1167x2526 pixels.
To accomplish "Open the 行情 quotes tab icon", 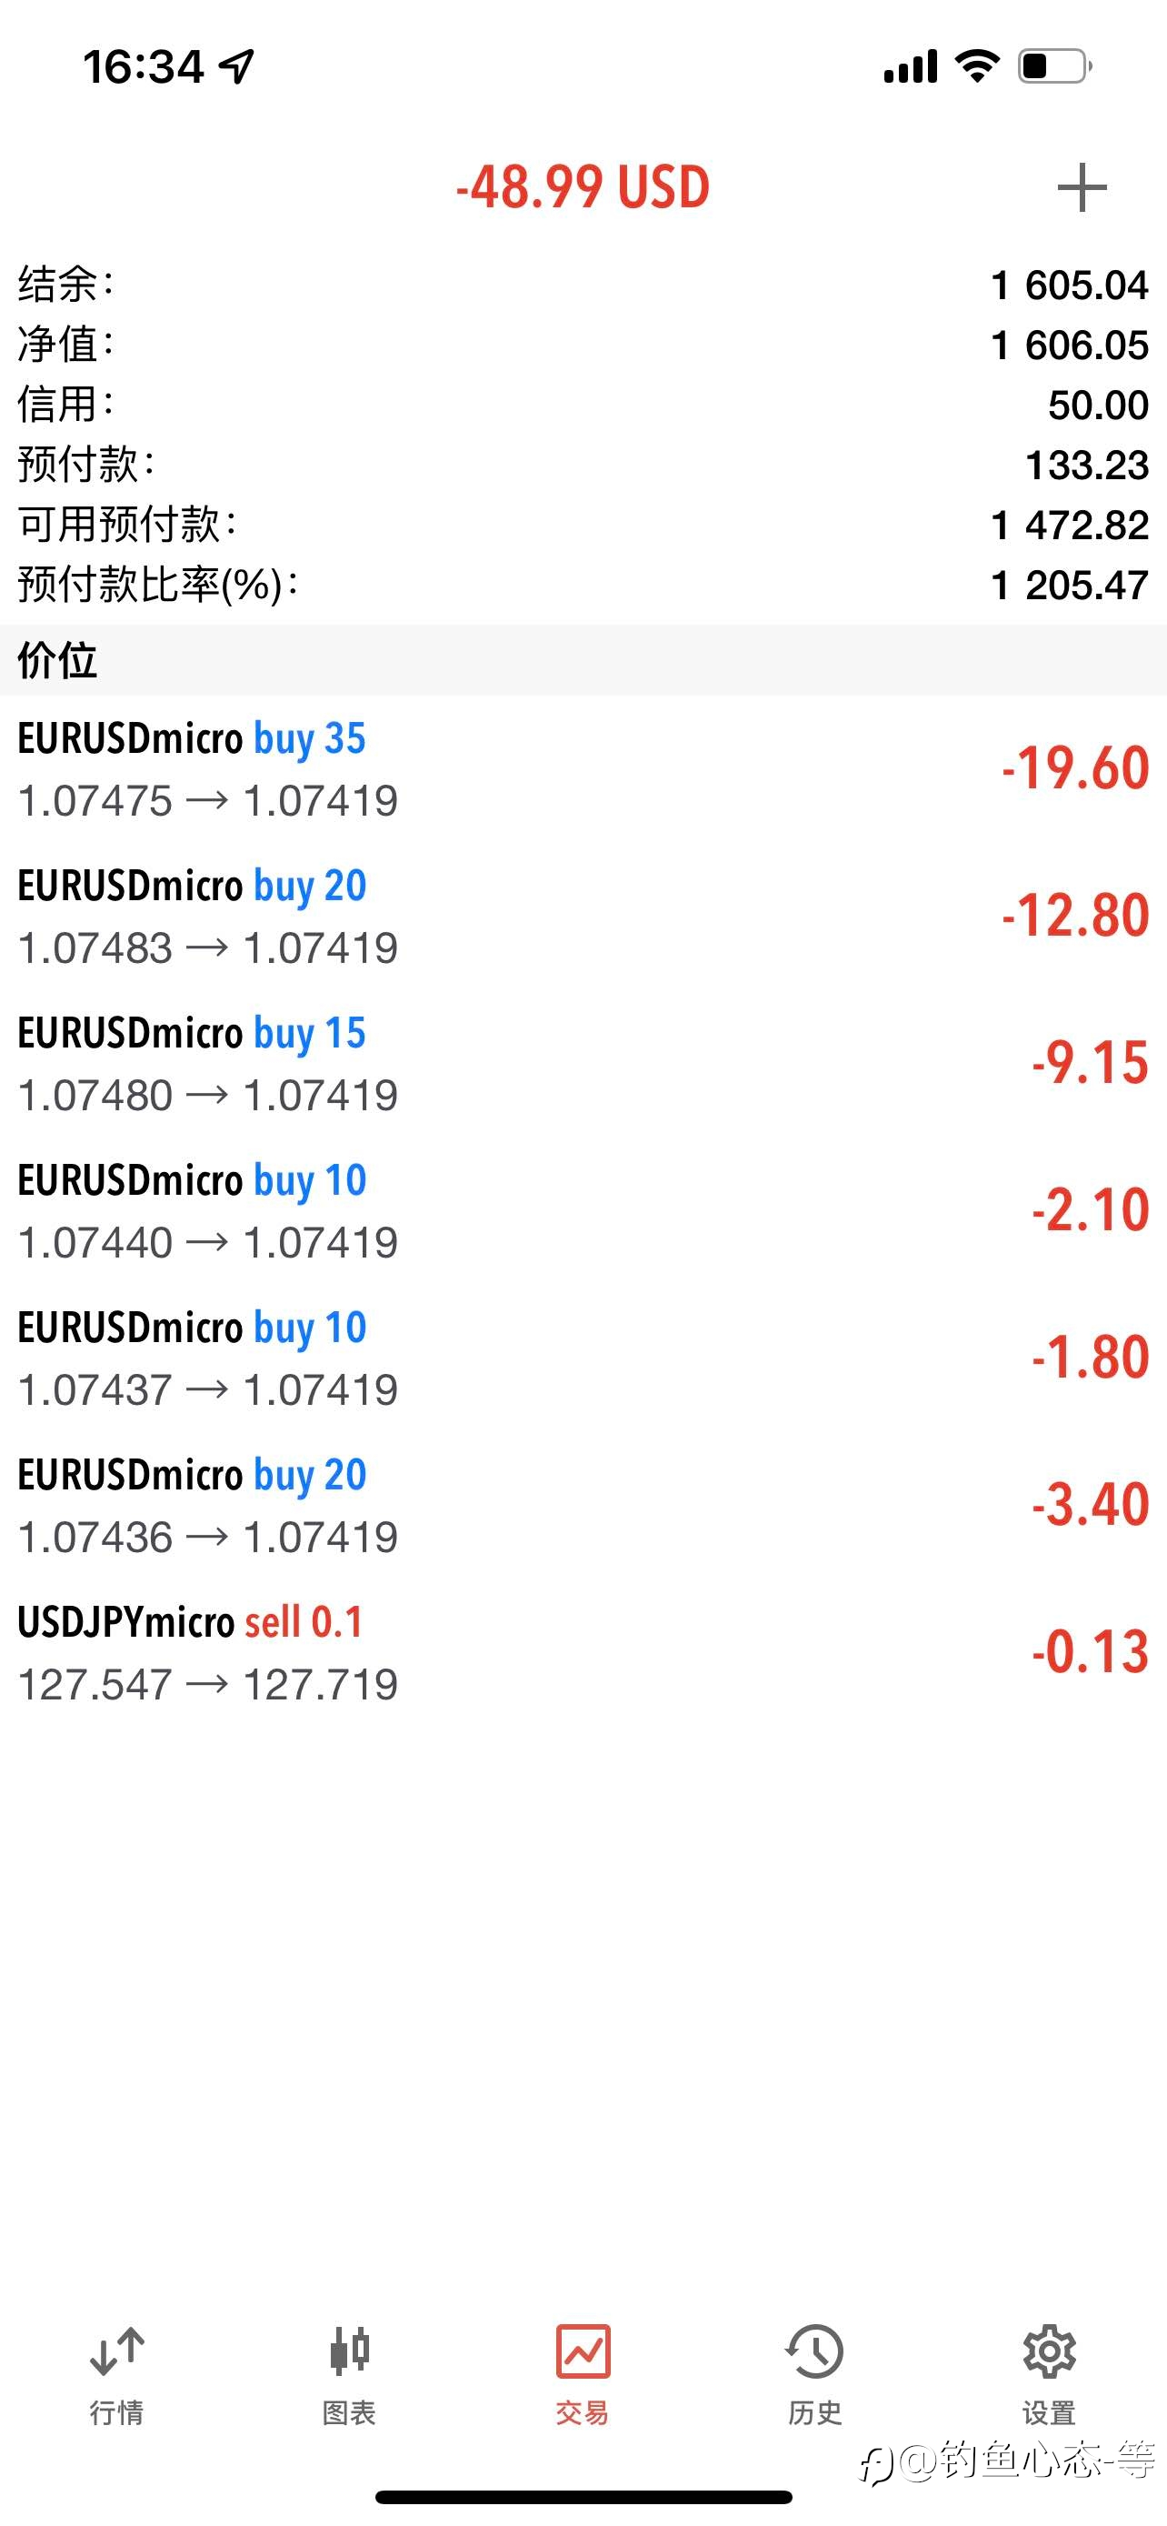I will 116,2351.
